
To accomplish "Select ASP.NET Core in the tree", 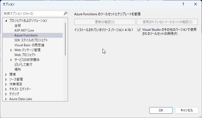I will tap(24, 30).
